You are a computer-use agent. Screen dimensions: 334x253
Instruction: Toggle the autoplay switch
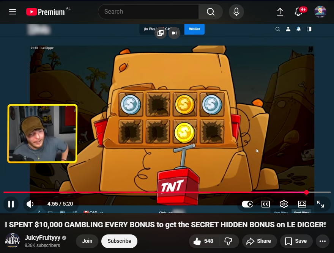pos(247,204)
